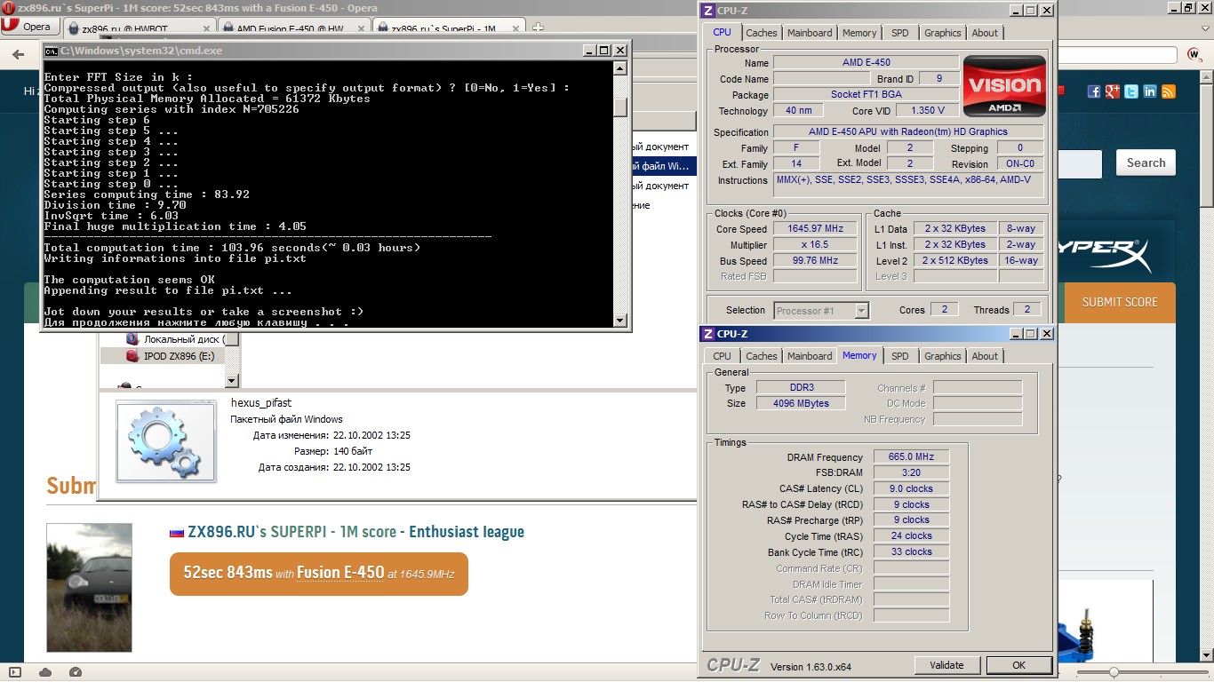The image size is (1214, 682).
Task: Toggle Opera panels button in status bar
Action: [14, 672]
